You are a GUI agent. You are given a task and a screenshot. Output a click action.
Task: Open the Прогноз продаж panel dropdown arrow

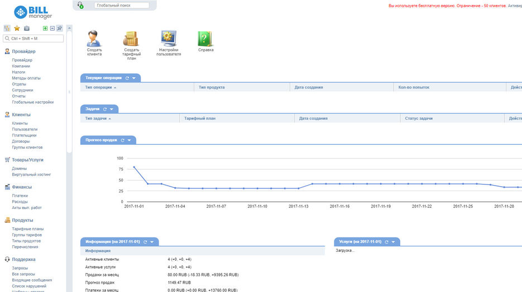(129, 140)
